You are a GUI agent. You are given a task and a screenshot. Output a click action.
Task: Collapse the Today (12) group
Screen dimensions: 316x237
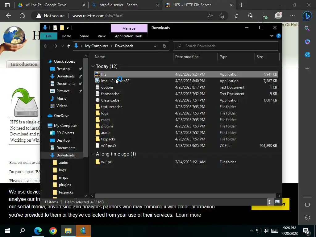pyautogui.click(x=93, y=66)
